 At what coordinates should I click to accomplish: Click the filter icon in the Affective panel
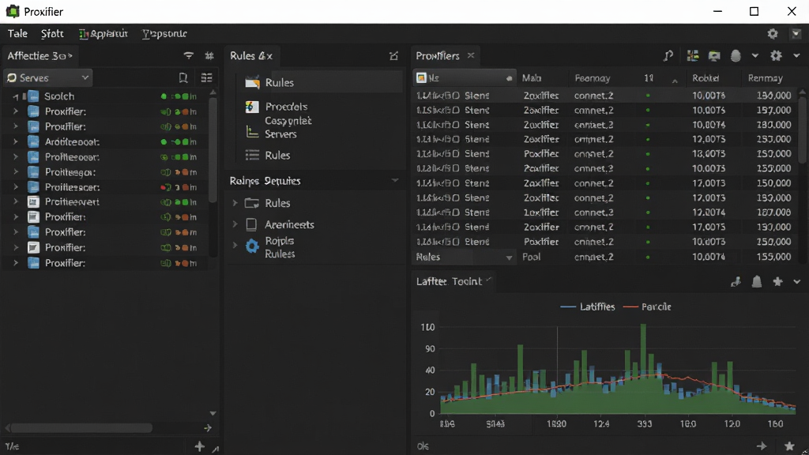click(188, 56)
